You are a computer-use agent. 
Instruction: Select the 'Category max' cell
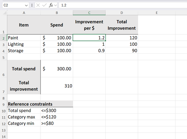tap(24, 117)
